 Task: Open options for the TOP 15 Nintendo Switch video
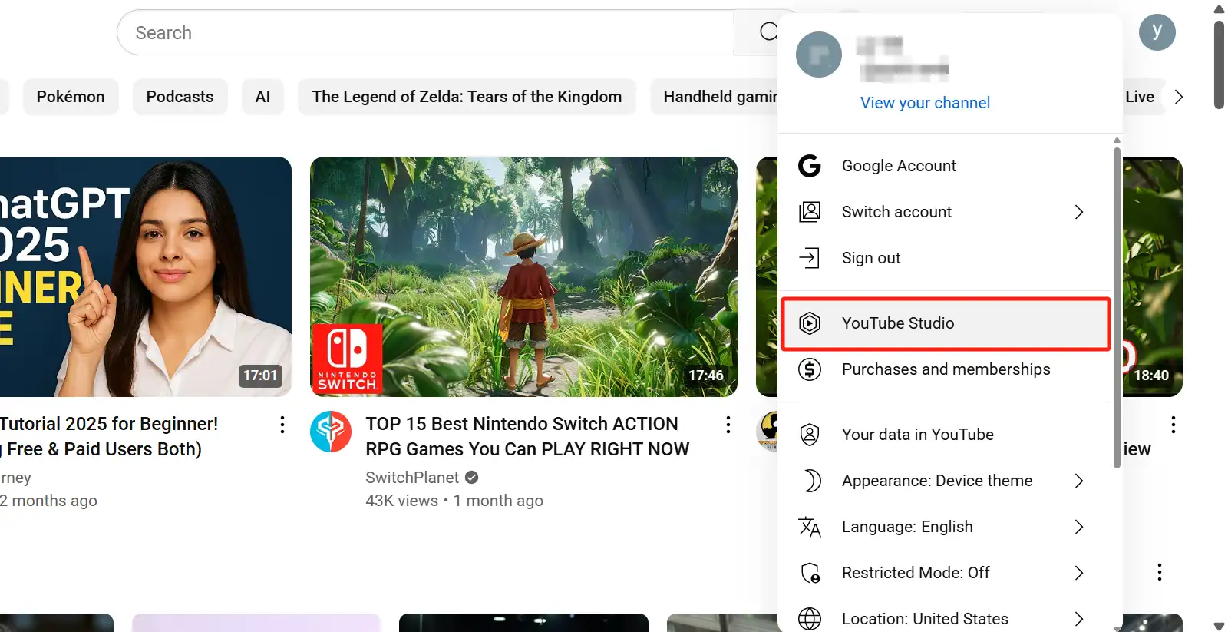(728, 425)
